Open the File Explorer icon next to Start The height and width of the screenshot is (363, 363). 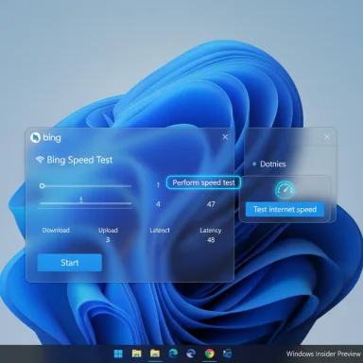coord(136,354)
